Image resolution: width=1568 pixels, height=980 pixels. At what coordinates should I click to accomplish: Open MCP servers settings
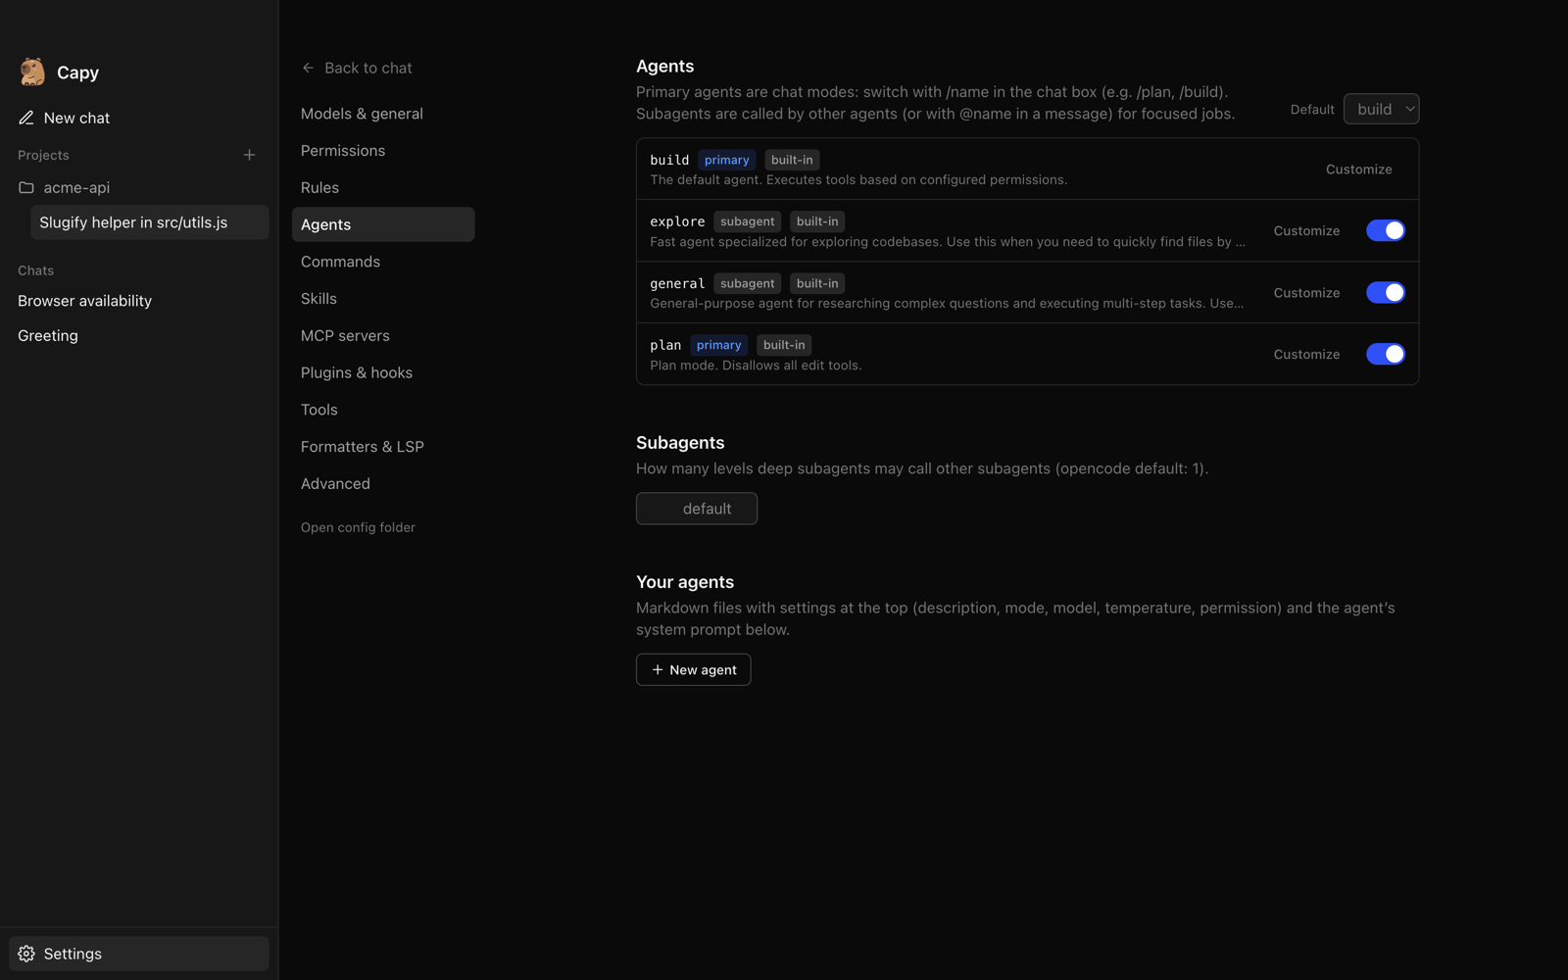(x=383, y=335)
